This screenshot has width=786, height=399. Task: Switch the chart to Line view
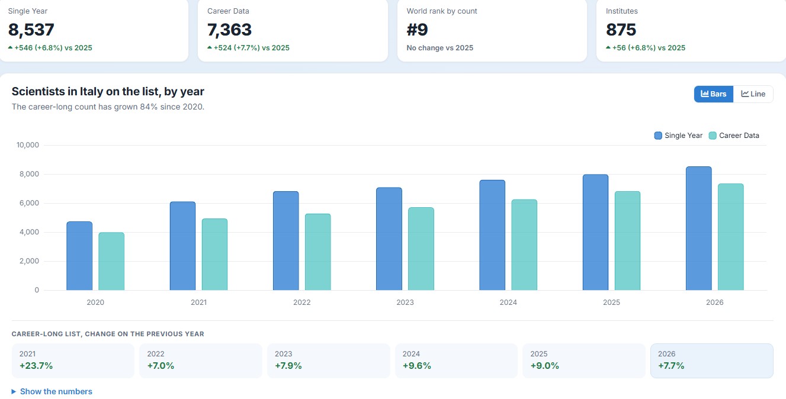[753, 94]
